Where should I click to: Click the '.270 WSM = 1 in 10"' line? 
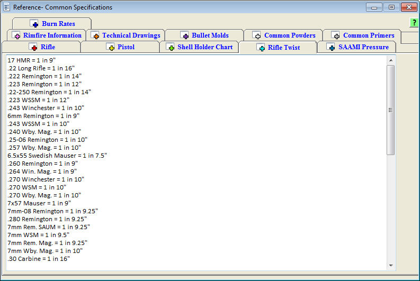(x=37, y=187)
